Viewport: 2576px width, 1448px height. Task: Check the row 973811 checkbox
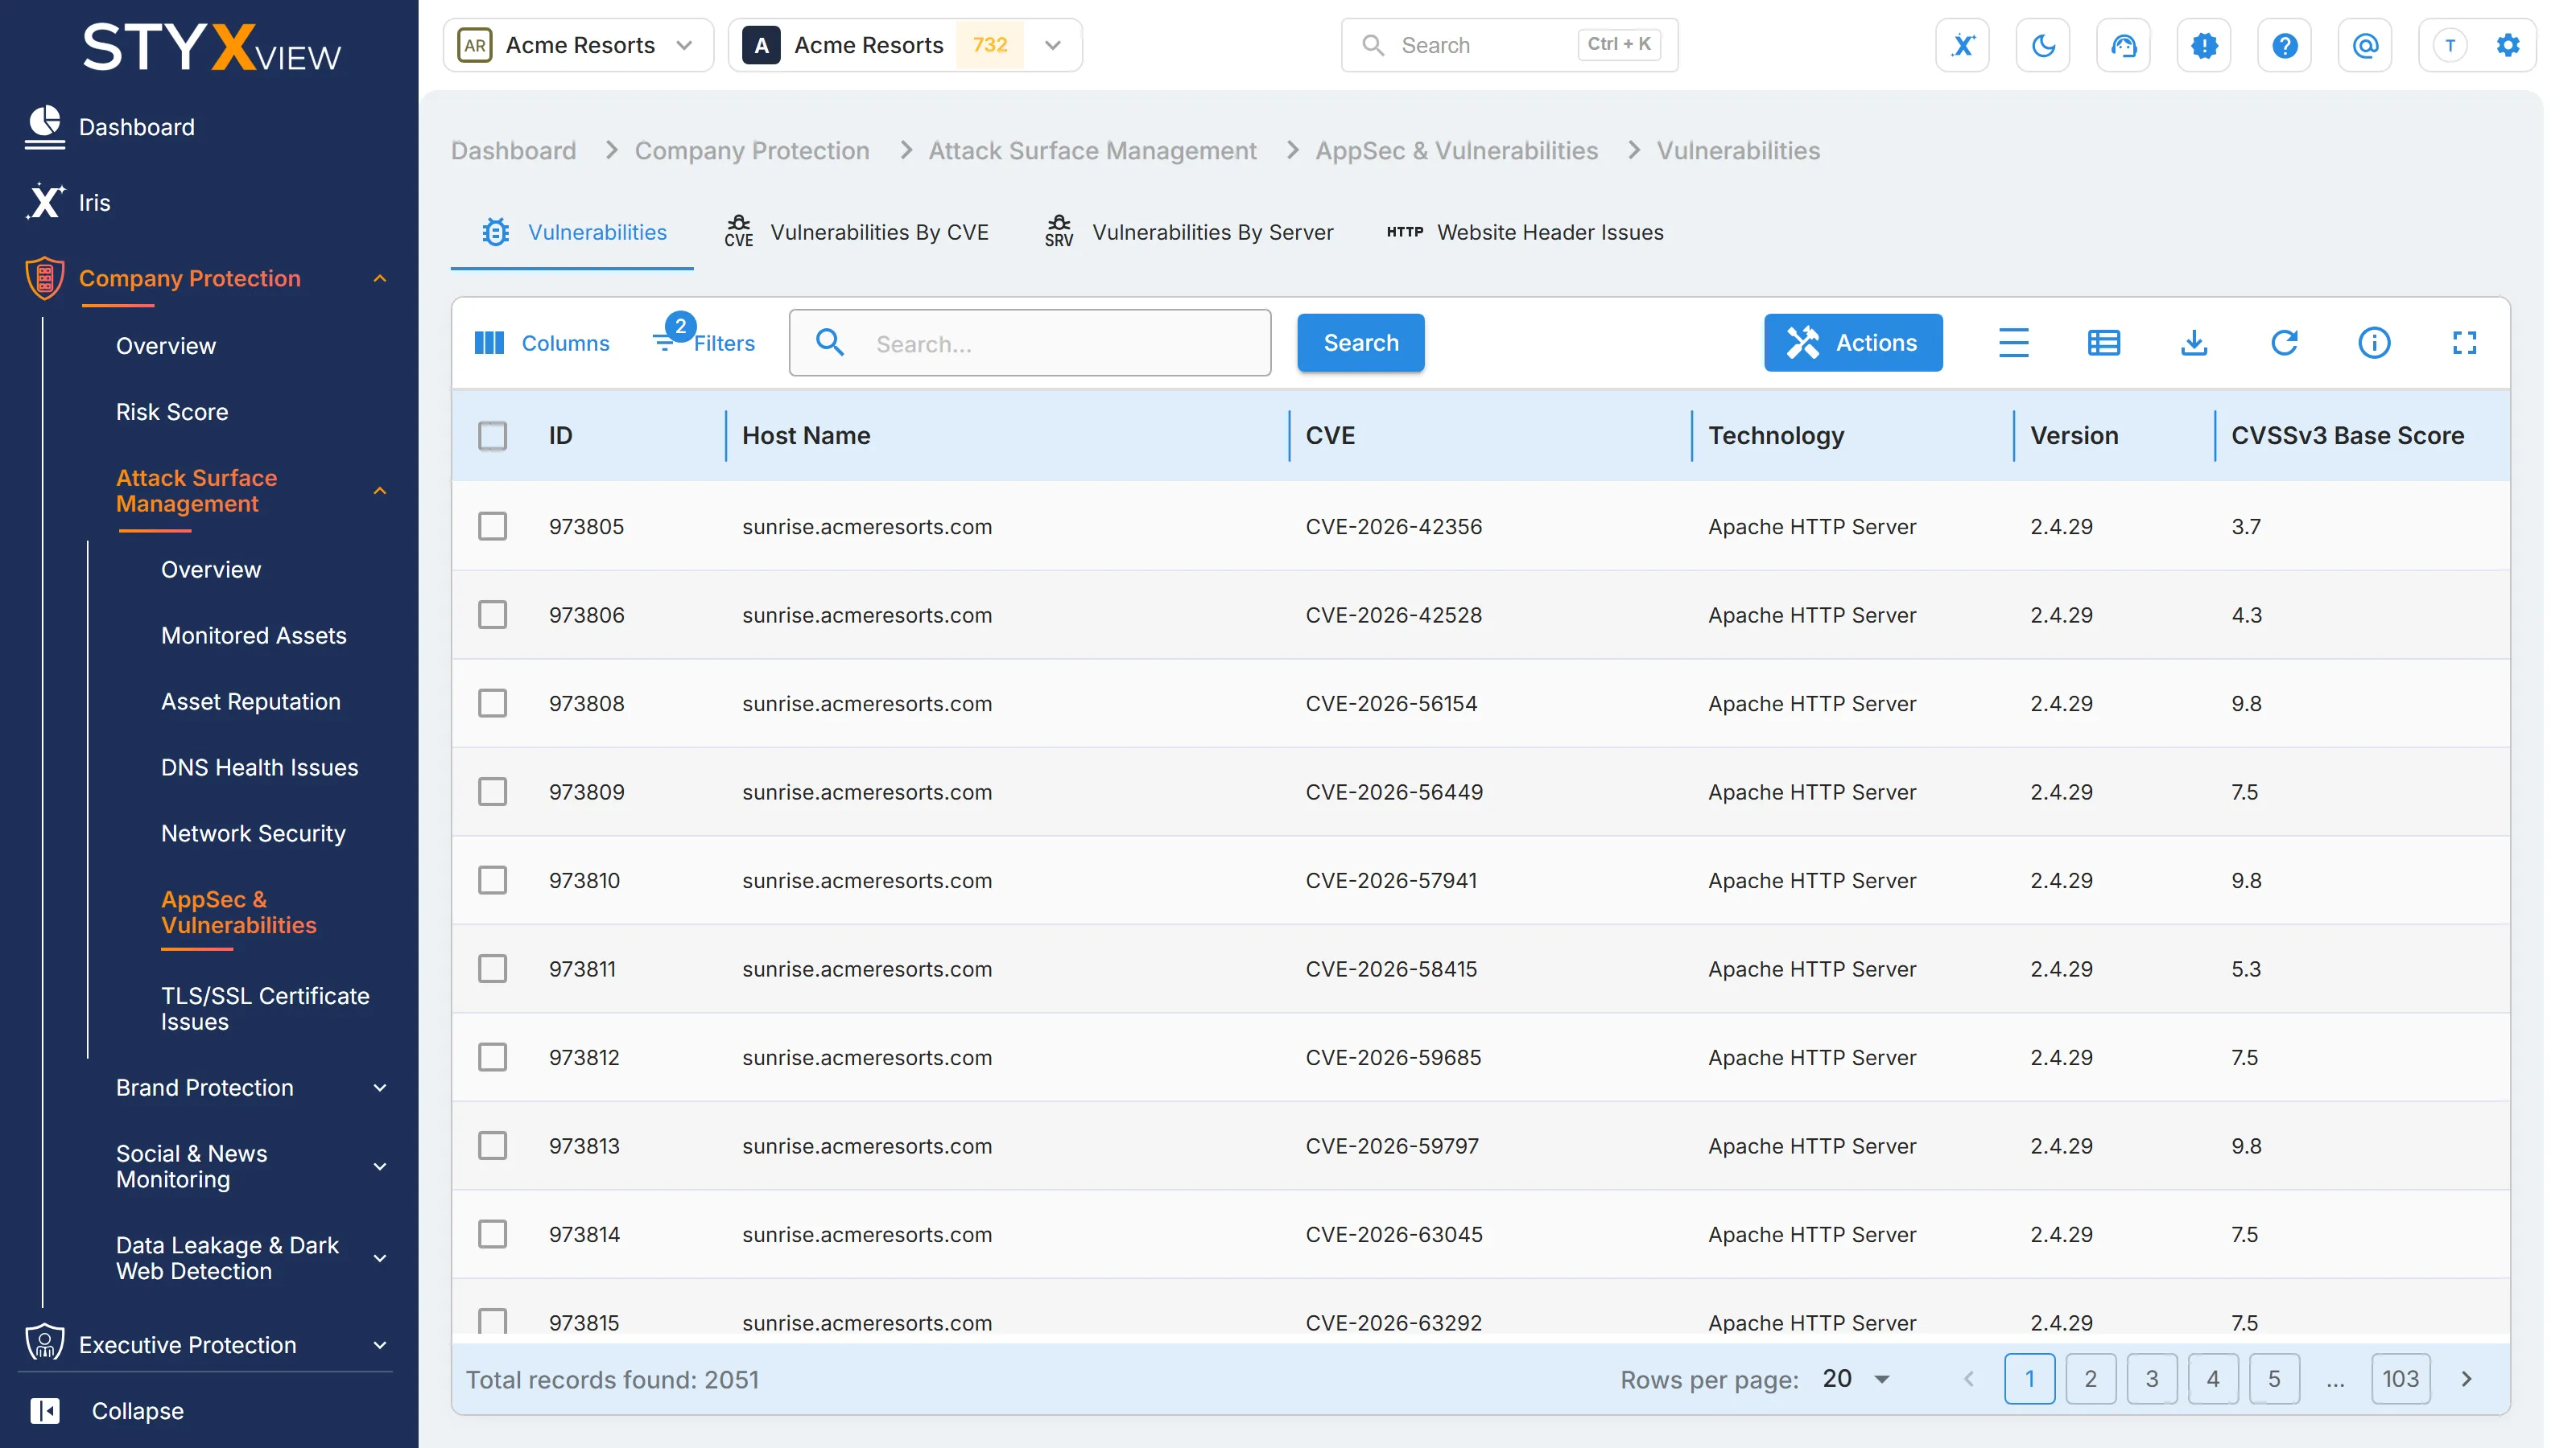(x=492, y=969)
